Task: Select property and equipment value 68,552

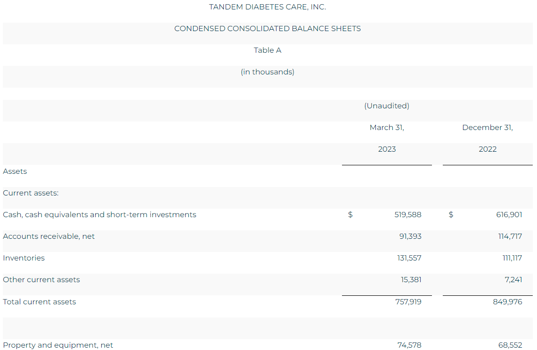Action: (510, 345)
